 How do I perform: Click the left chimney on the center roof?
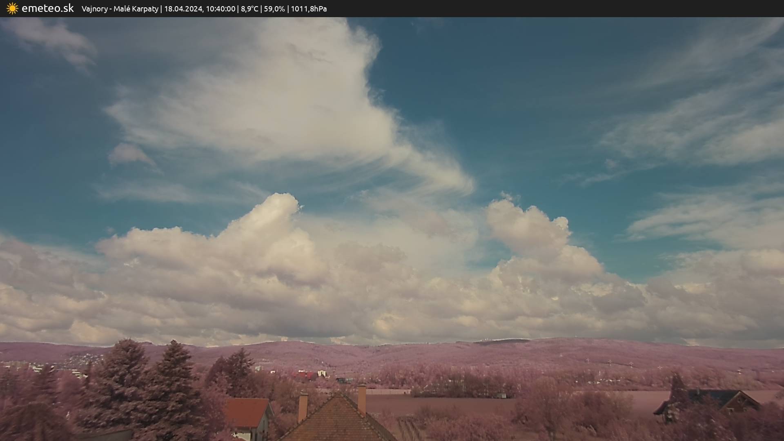click(303, 407)
